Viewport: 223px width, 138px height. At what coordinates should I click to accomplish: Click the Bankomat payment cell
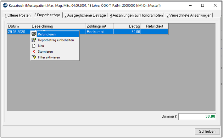(100, 32)
